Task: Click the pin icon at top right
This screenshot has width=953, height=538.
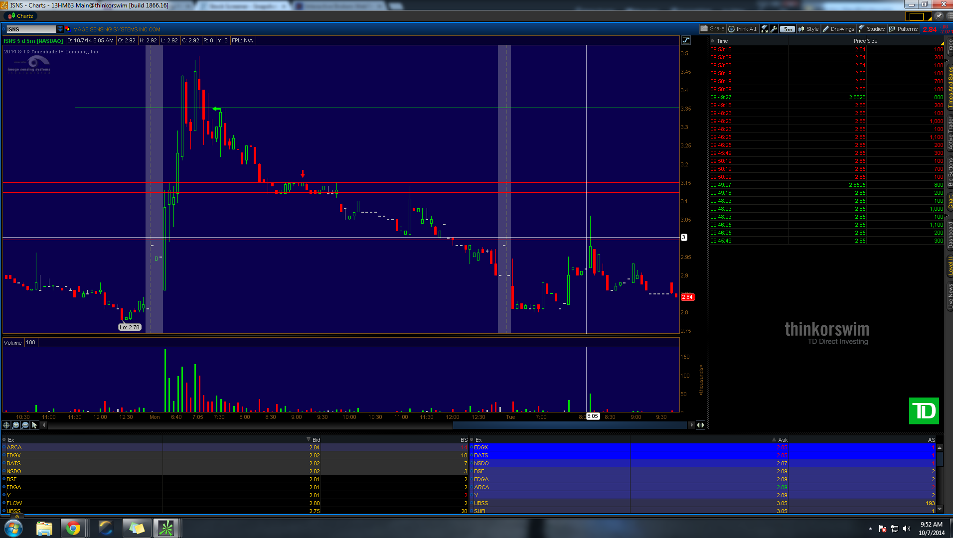Action: pyautogui.click(x=939, y=16)
